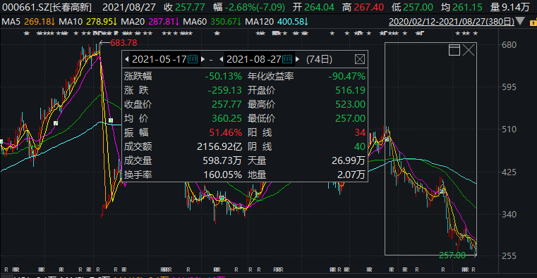Select the MA120 400.58 indicator label
This screenshot has width=537, height=278.
[277, 22]
